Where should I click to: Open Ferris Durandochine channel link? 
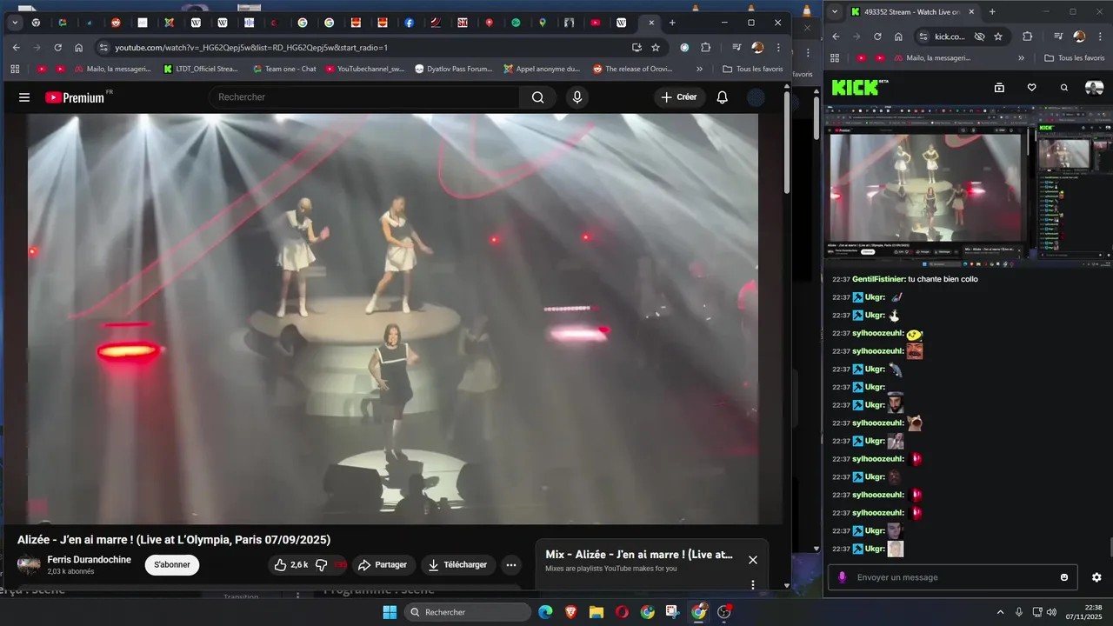point(89,560)
